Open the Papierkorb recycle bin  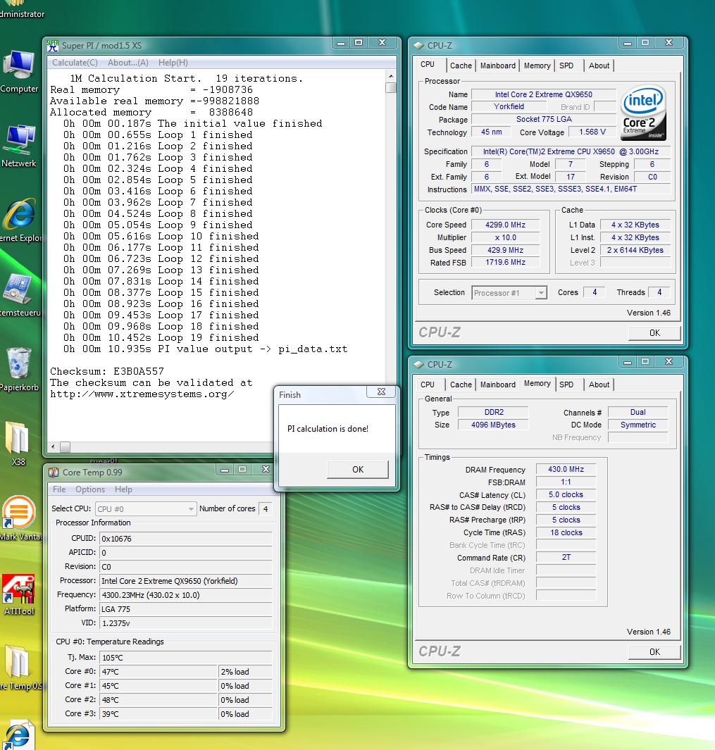[18, 369]
